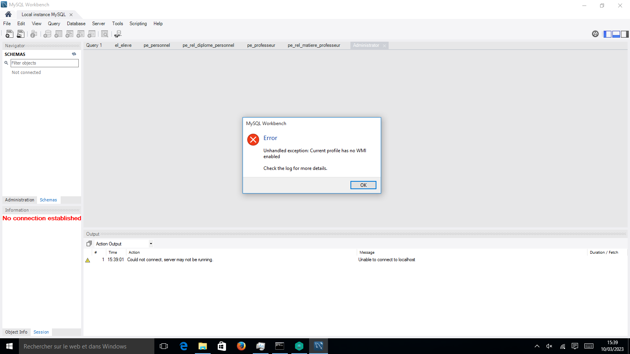Toggle the muted volume tray icon

click(x=549, y=346)
